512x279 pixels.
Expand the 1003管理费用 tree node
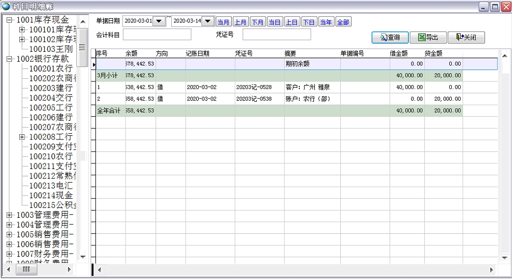click(x=9, y=215)
